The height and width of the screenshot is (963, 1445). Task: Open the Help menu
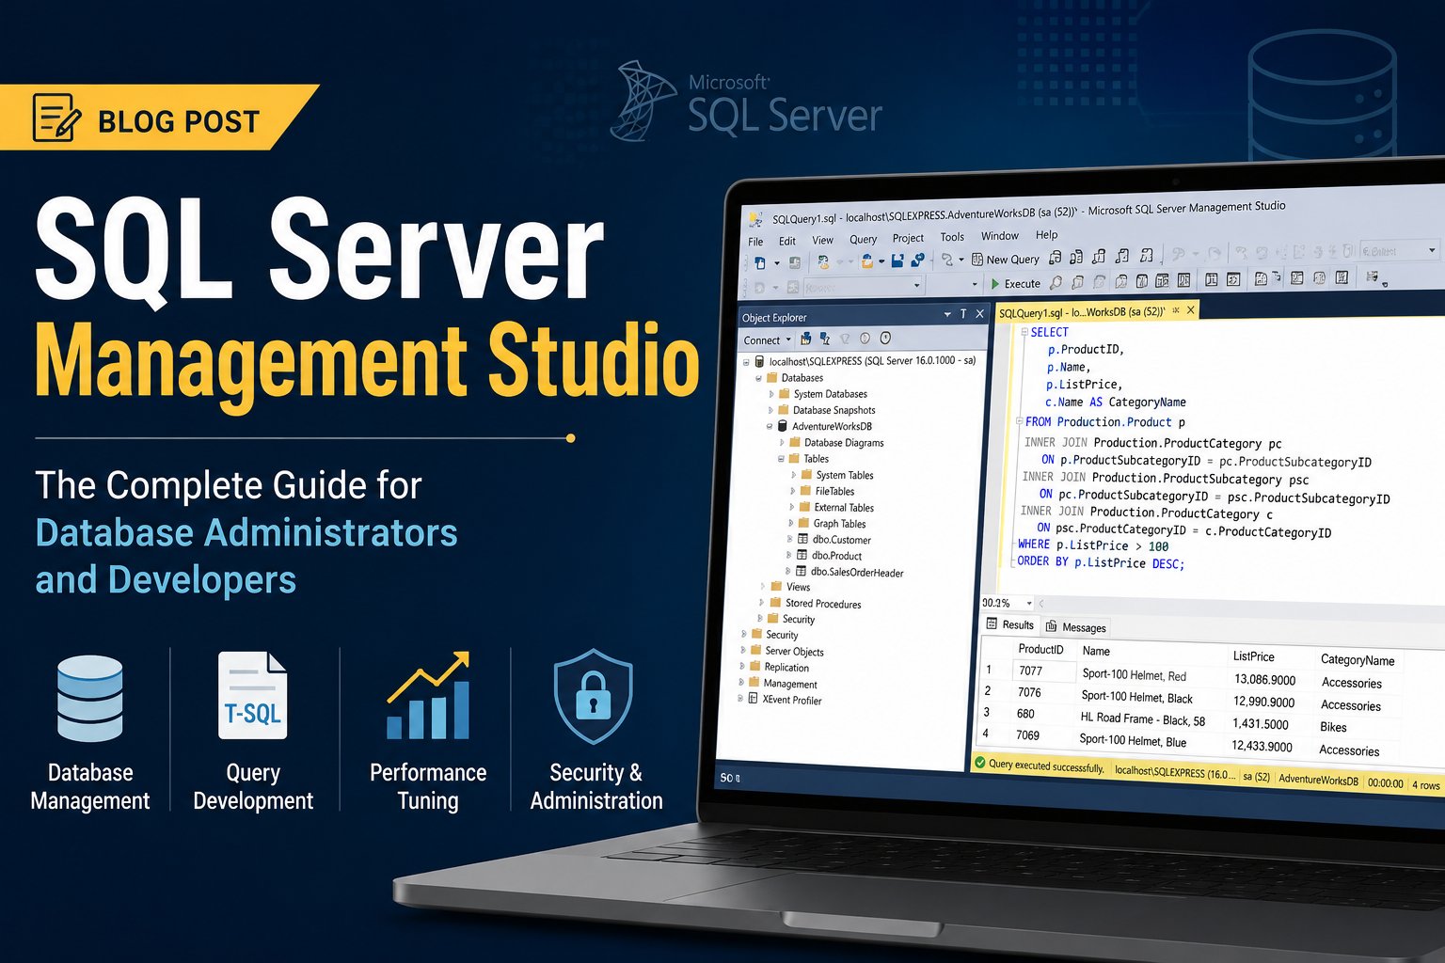point(1046,235)
